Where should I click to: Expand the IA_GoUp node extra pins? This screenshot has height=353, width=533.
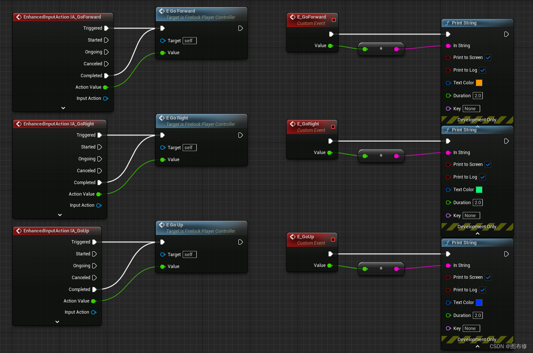(57, 322)
